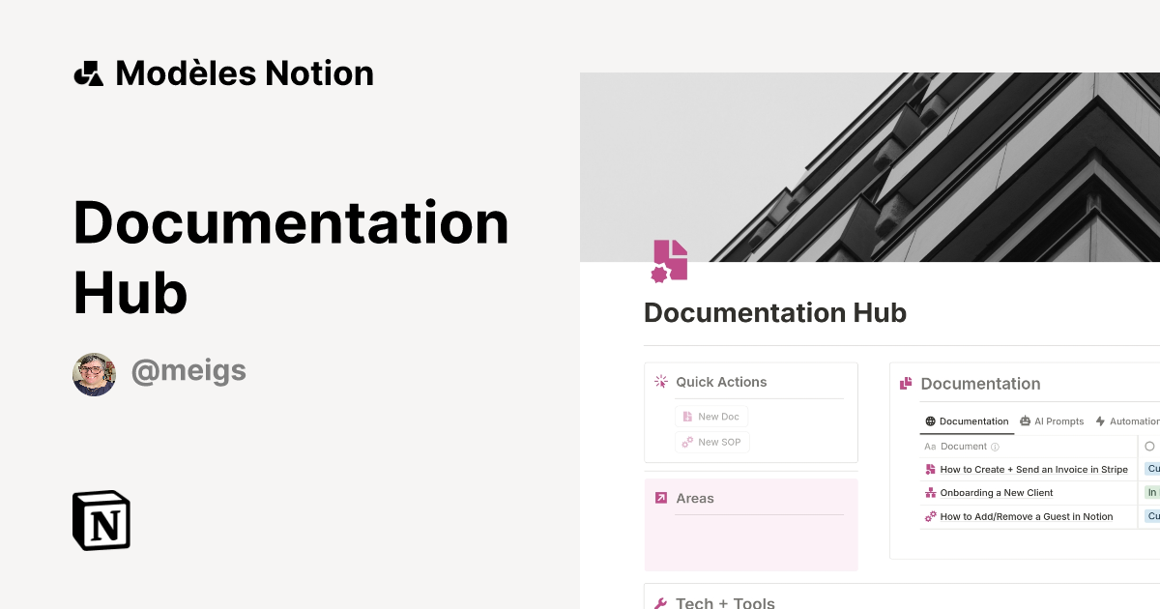Image resolution: width=1160 pixels, height=609 pixels.
Task: Select the Tech + Tools wrench icon
Action: point(660,602)
